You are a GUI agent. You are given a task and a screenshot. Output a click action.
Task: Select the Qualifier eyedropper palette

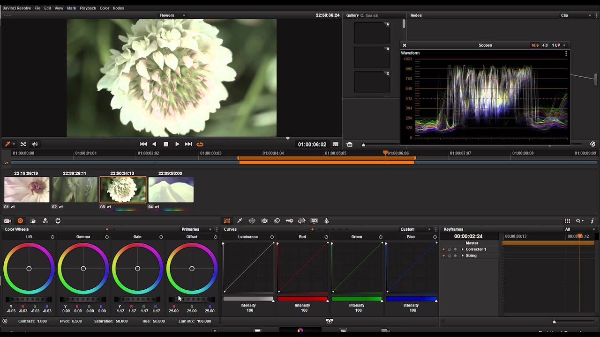(x=240, y=221)
